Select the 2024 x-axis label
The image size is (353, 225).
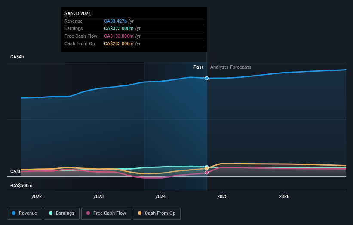point(160,196)
